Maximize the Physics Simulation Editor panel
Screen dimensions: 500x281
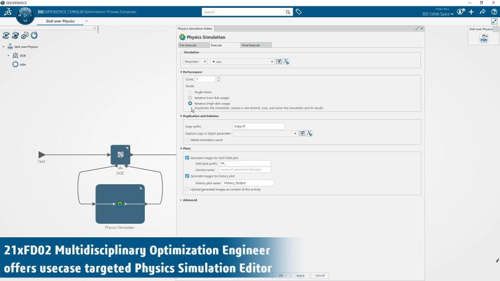[x=417, y=28]
